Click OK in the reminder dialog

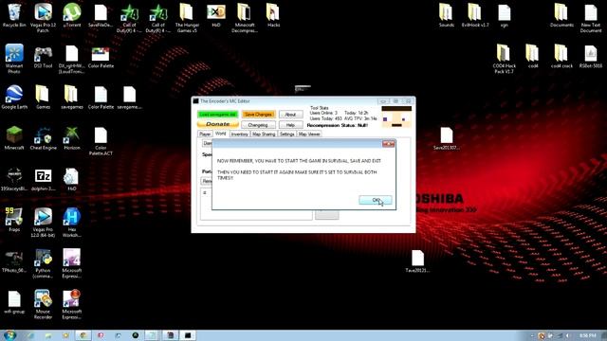point(376,200)
